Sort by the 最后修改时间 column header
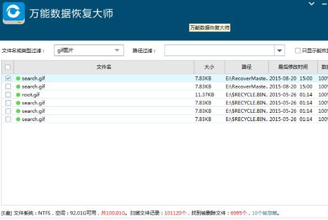 [x=293, y=67]
